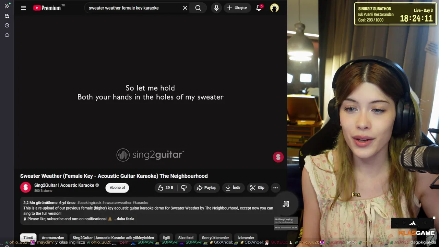Open the Sing2Guitar | Acoustic Karaoke channel
This screenshot has height=247, width=439.
coord(64,185)
